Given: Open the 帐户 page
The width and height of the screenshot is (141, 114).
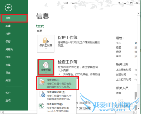Looking at the screenshot, I should click(x=8, y=93).
